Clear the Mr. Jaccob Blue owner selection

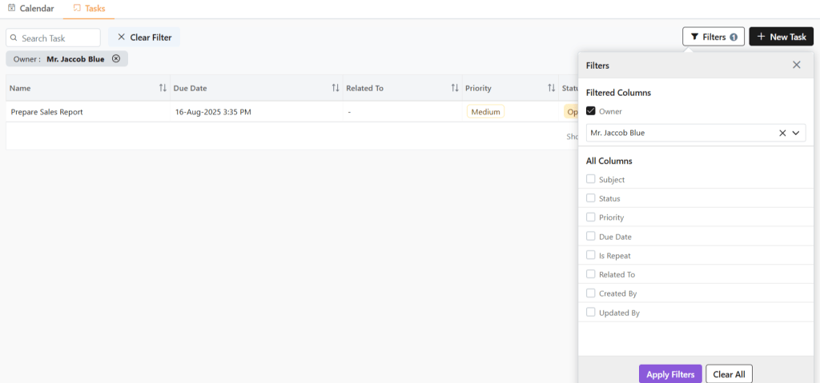tap(782, 134)
